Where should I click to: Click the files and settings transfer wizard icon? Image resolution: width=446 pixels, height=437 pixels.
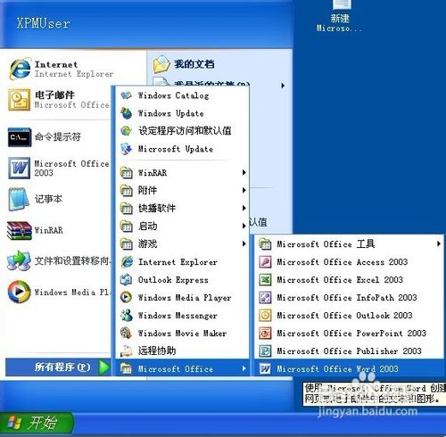point(19,261)
